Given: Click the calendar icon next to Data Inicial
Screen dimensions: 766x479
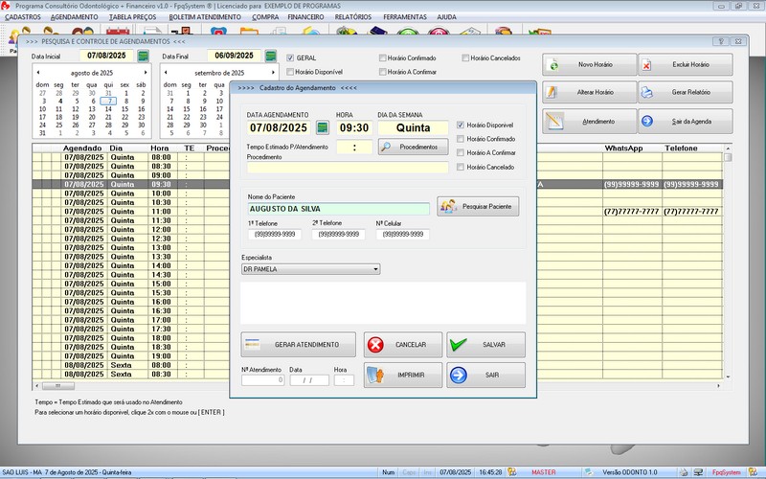Looking at the screenshot, I should [x=143, y=57].
